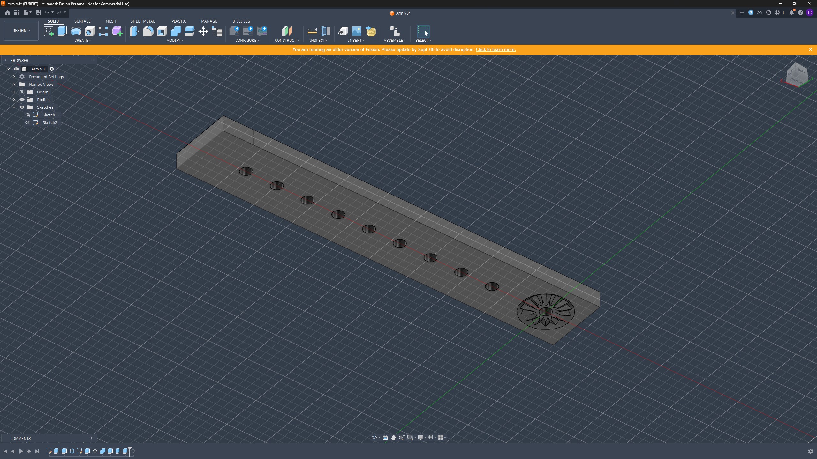Screen dimensions: 817x459
Task: Select the Press Pull tool
Action: click(134, 31)
